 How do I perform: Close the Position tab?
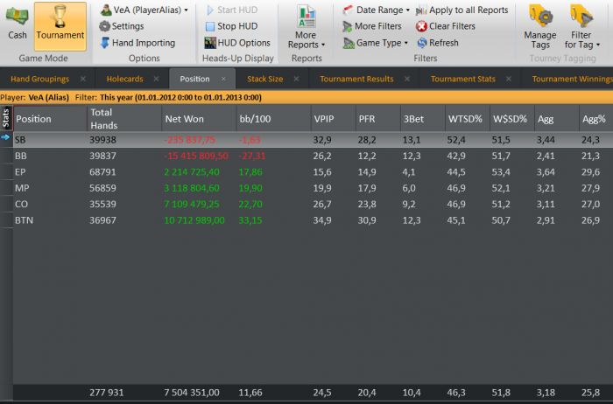tap(223, 79)
